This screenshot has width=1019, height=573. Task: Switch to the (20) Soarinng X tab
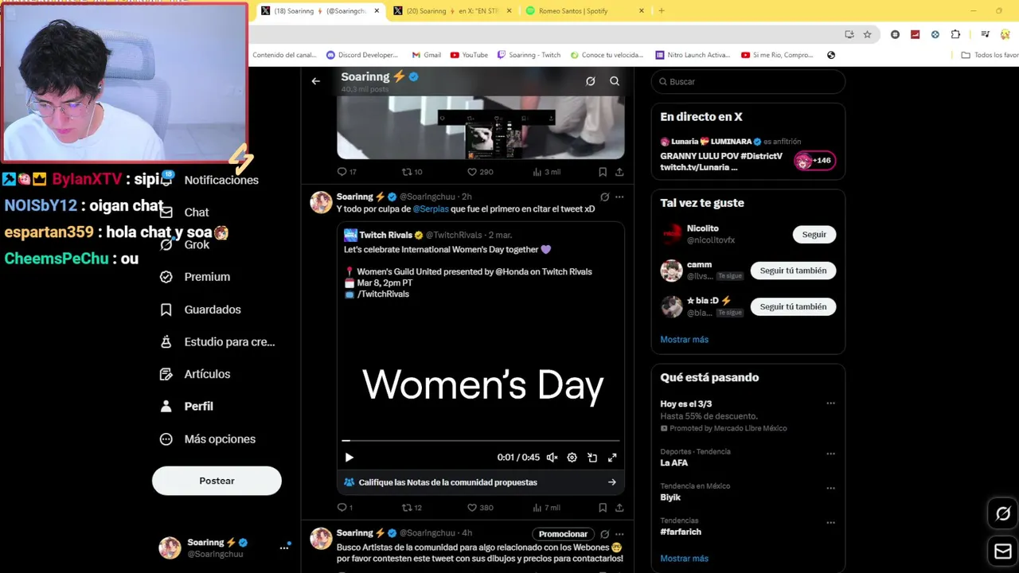(452, 11)
